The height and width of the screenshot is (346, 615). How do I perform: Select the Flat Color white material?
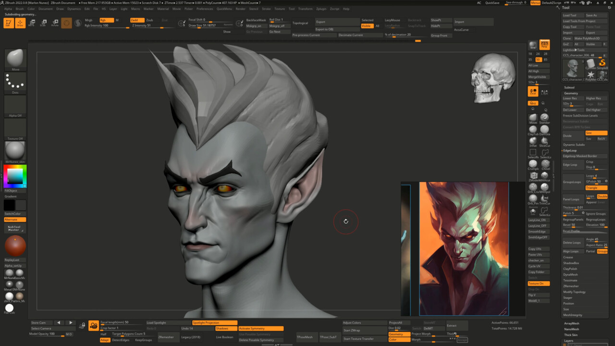coord(9,309)
